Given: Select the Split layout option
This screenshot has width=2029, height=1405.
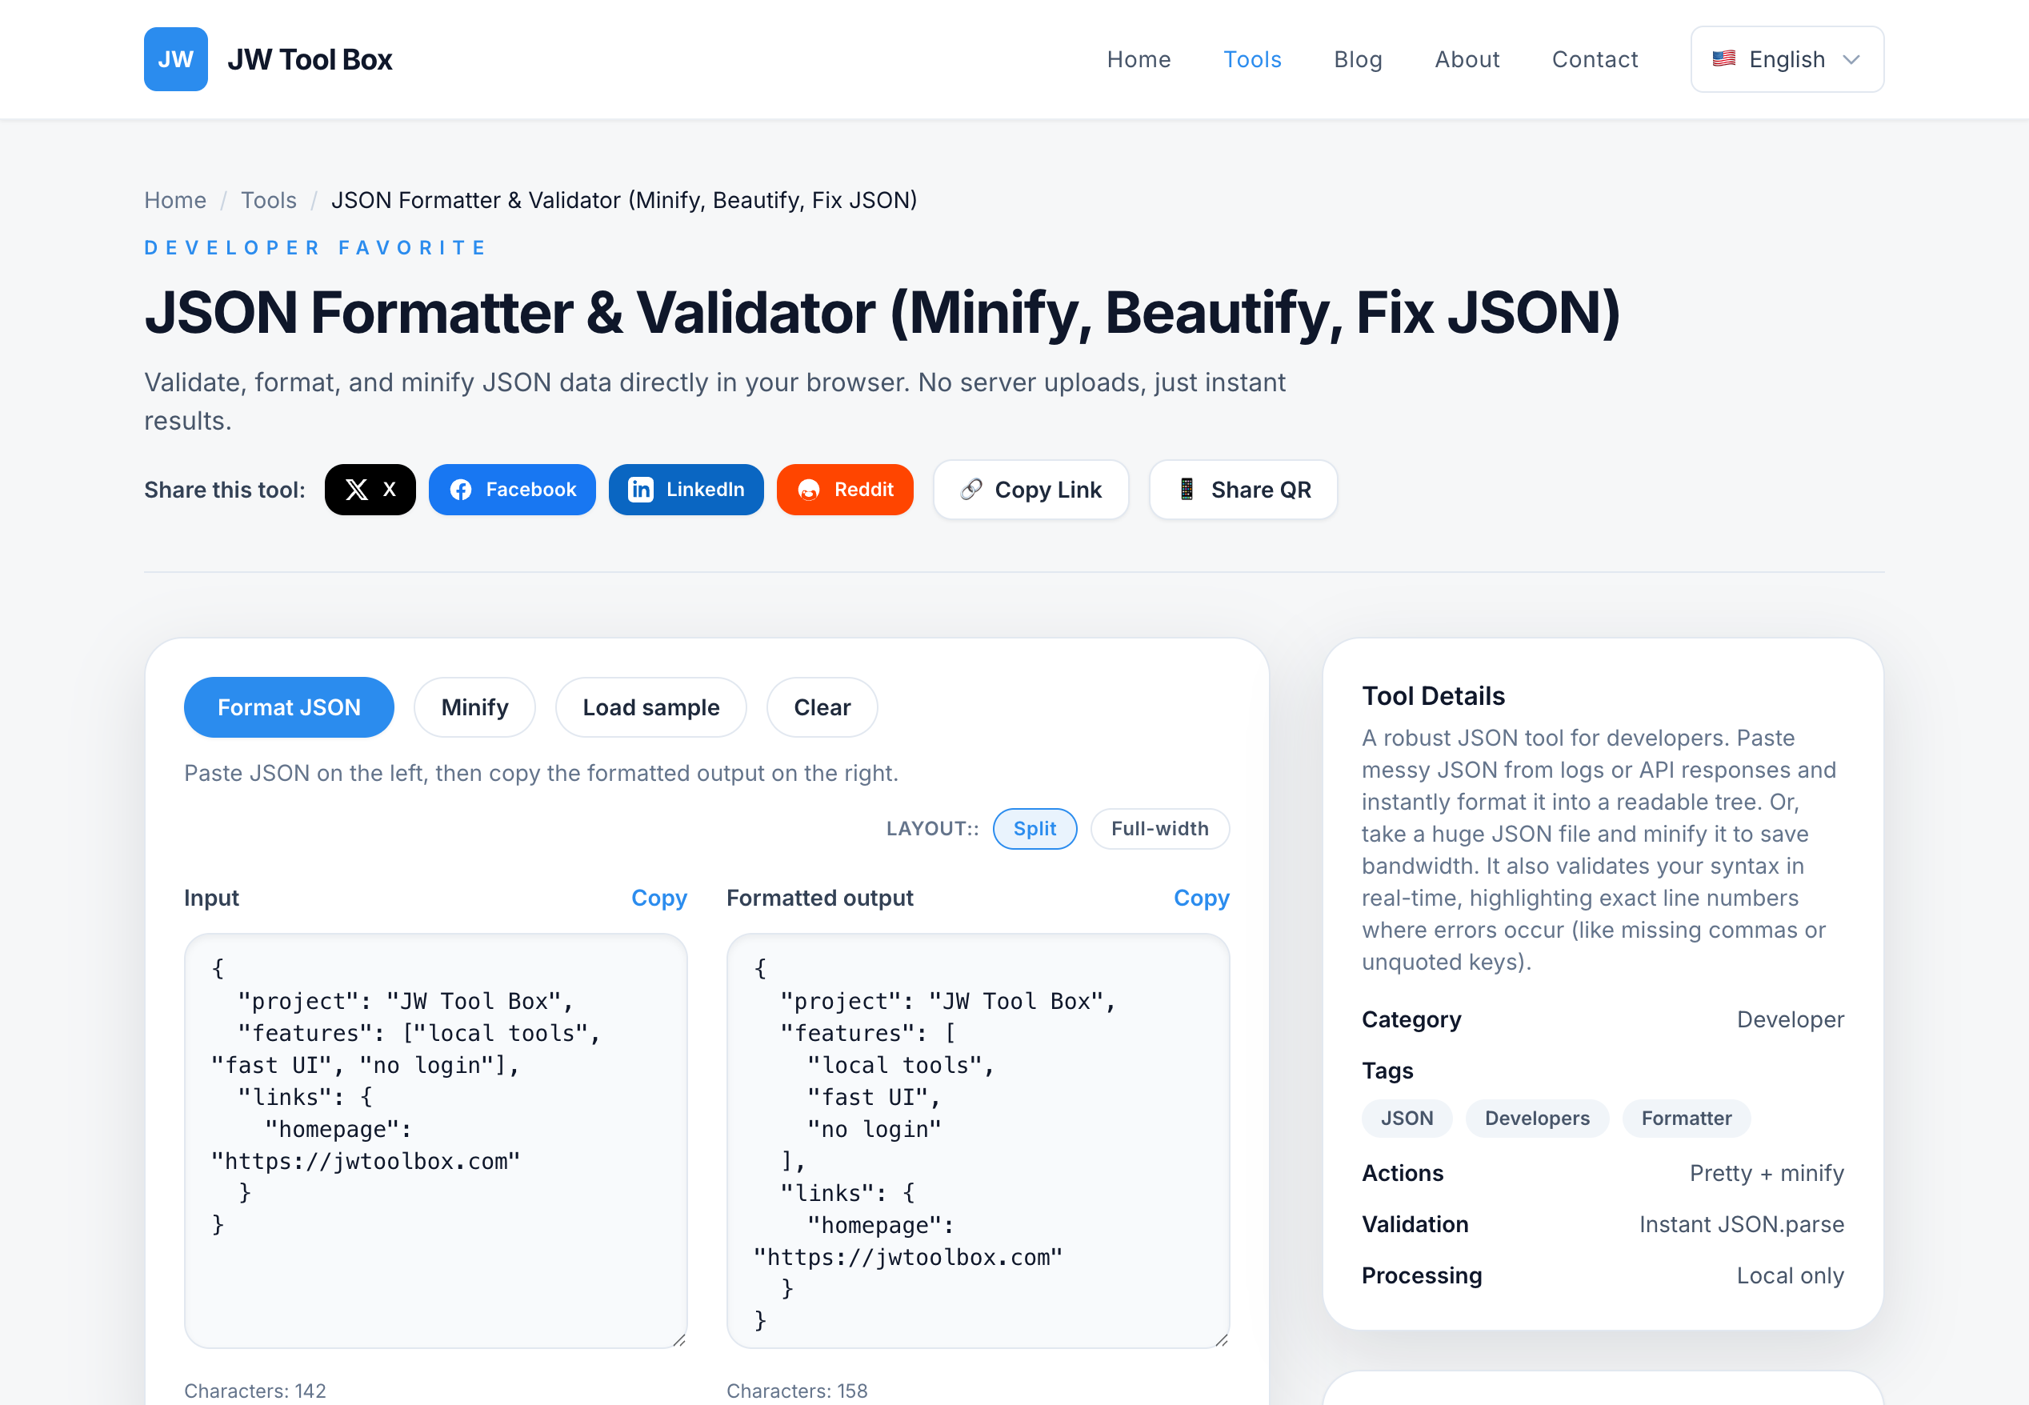Looking at the screenshot, I should click(1035, 828).
